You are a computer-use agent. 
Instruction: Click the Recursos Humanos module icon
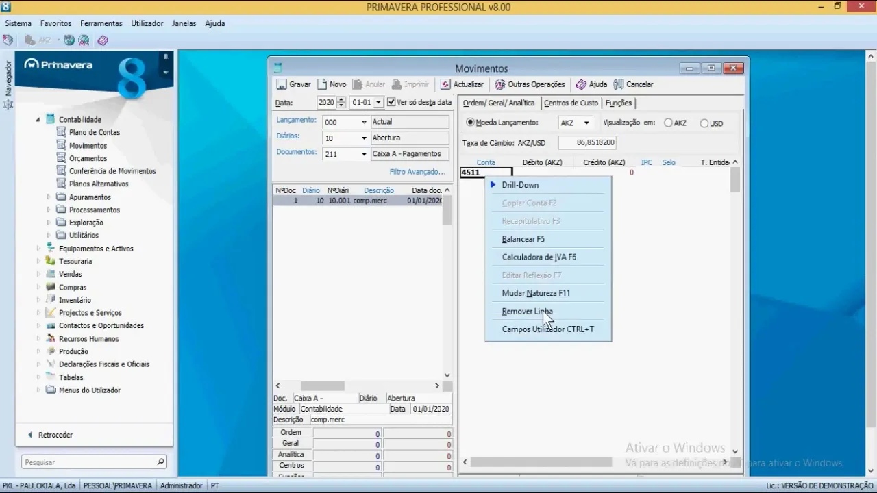point(50,338)
